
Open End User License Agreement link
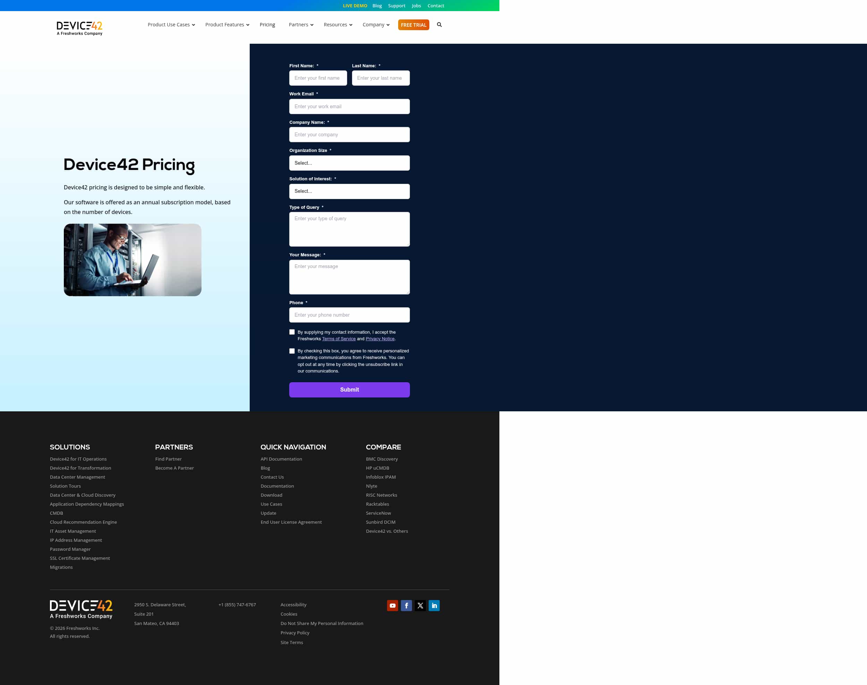click(x=291, y=522)
